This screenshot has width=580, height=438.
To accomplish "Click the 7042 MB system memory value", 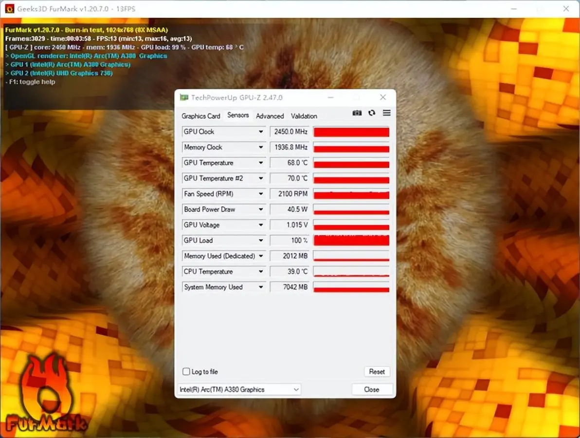I will coord(290,287).
